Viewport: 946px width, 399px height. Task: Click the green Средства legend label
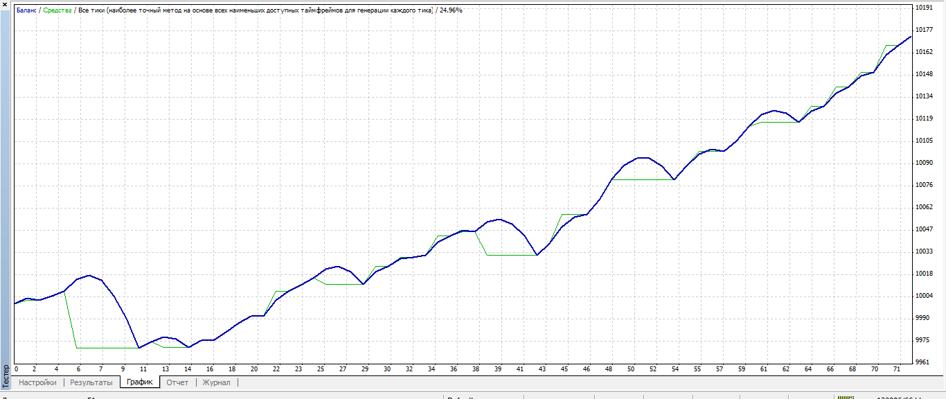pos(57,10)
